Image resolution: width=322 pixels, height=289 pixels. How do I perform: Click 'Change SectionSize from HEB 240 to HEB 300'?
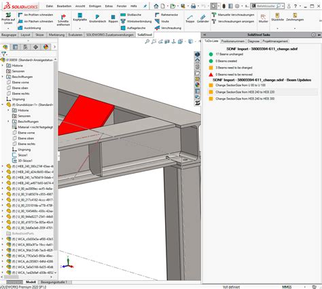pyautogui.click(x=245, y=98)
